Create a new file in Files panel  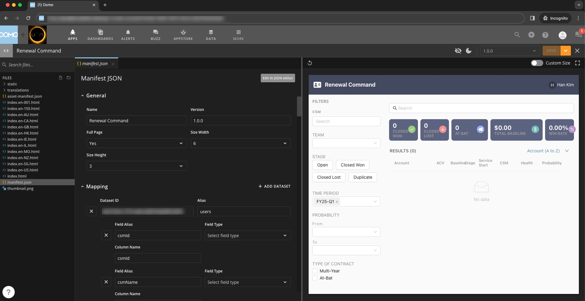coord(60,78)
